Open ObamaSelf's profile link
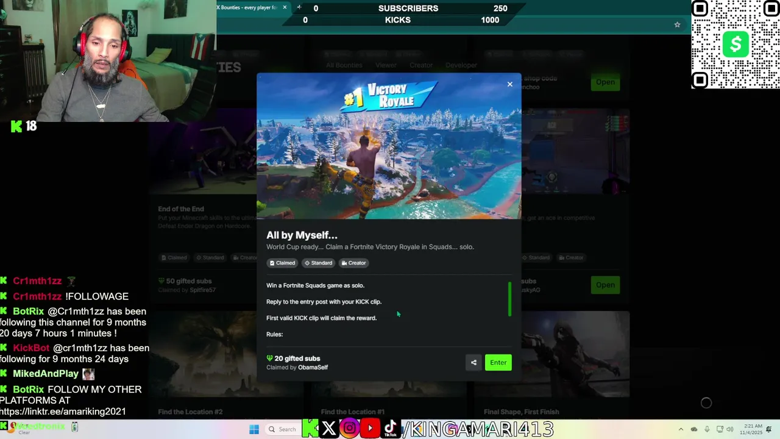 [x=313, y=368]
